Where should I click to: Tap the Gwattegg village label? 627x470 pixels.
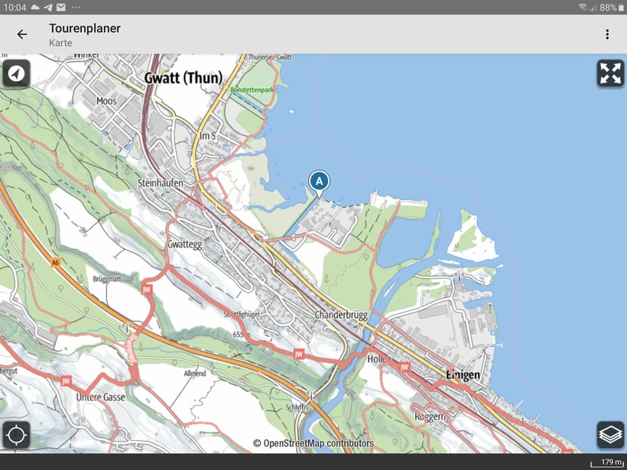[184, 245]
